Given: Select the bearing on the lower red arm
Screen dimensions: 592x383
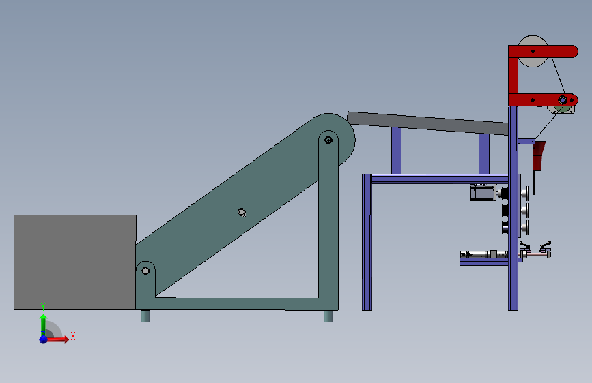Looking at the screenshot, I should pos(563,100).
